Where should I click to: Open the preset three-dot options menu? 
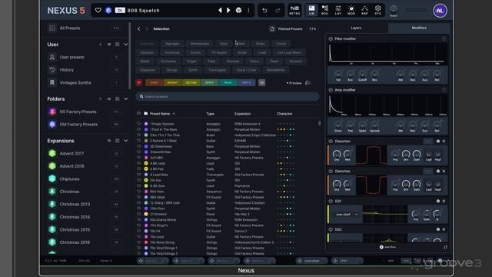pyautogui.click(x=248, y=10)
